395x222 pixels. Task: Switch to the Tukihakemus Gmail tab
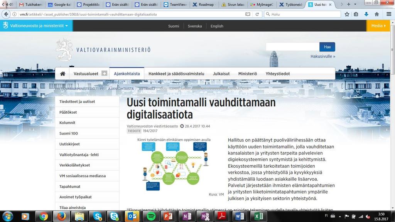(x=31, y=4)
